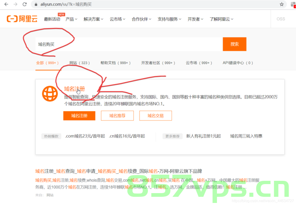Open .com域名23元/首年起 link
This screenshot has width=296, height=205.
point(85,136)
